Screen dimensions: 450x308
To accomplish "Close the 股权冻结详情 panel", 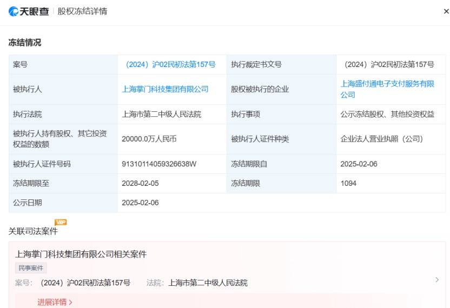I will pos(446,11).
